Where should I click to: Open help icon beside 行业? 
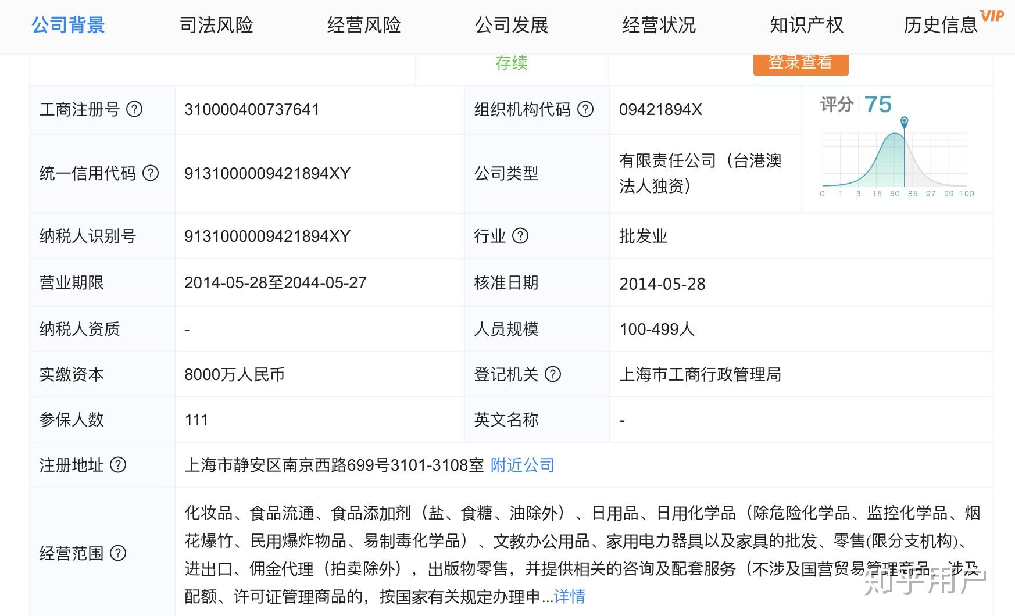tap(520, 236)
